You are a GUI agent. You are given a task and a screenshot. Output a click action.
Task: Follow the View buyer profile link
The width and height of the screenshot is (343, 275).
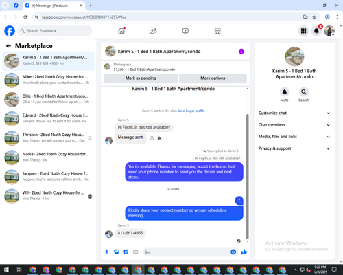[191, 111]
